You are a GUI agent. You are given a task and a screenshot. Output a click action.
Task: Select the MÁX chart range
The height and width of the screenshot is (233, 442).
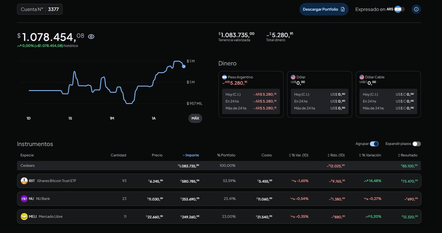click(x=195, y=118)
